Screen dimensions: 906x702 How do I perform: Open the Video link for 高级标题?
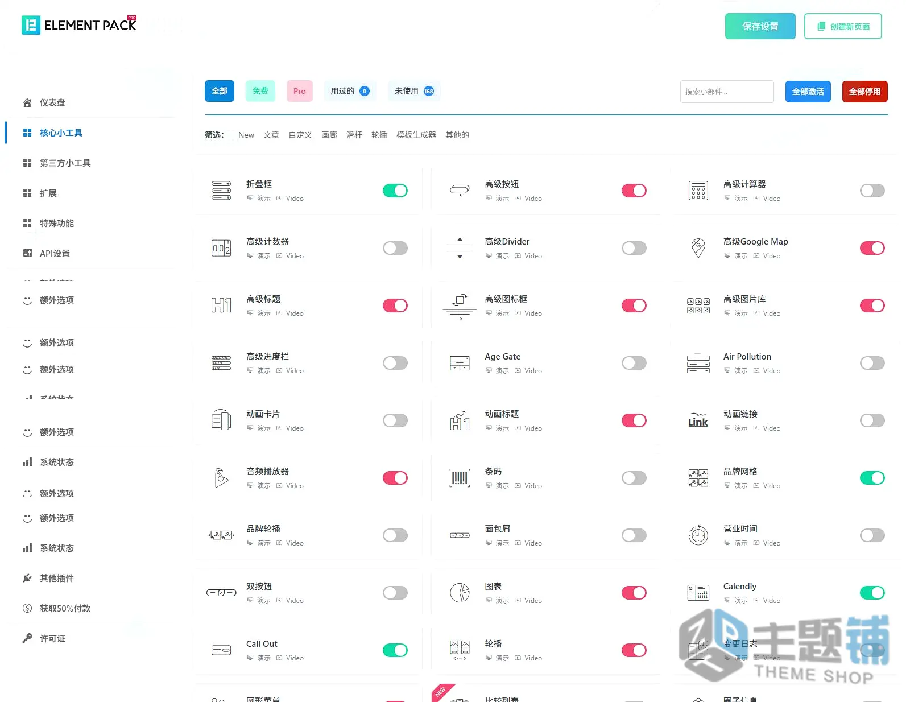click(x=290, y=313)
